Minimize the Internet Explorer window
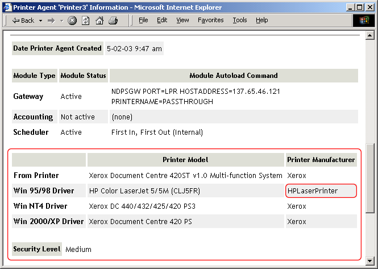The image size is (378, 269). pos(350,7)
